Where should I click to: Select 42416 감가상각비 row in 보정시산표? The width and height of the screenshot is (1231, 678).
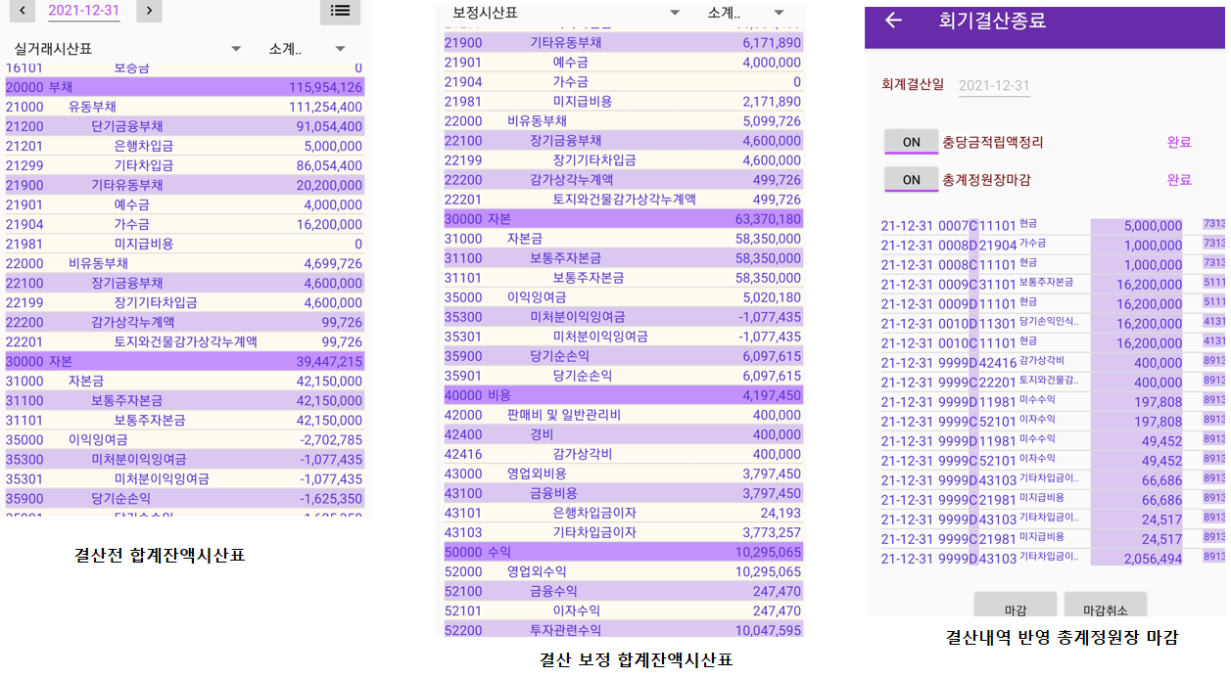point(623,454)
